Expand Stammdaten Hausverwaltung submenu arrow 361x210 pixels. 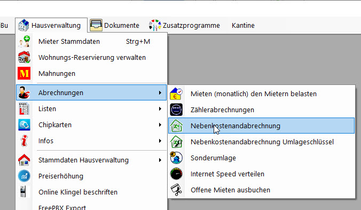[x=160, y=160]
